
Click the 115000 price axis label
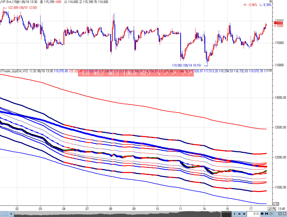279,43
